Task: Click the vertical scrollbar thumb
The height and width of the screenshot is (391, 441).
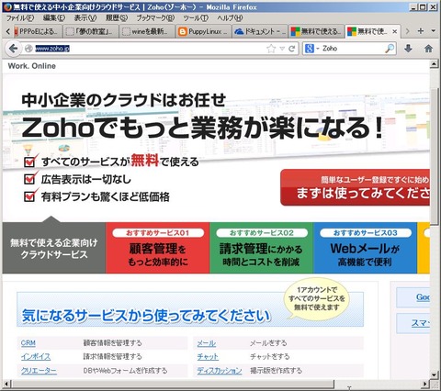Action: [434, 156]
